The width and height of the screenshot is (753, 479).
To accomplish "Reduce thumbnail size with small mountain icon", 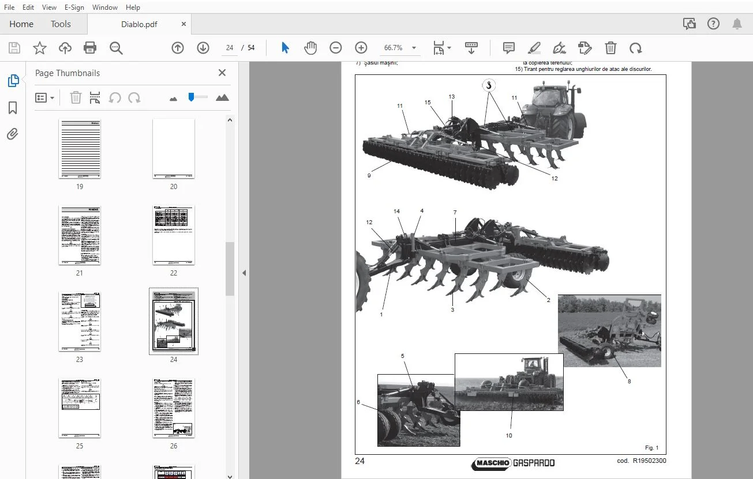I will [173, 99].
